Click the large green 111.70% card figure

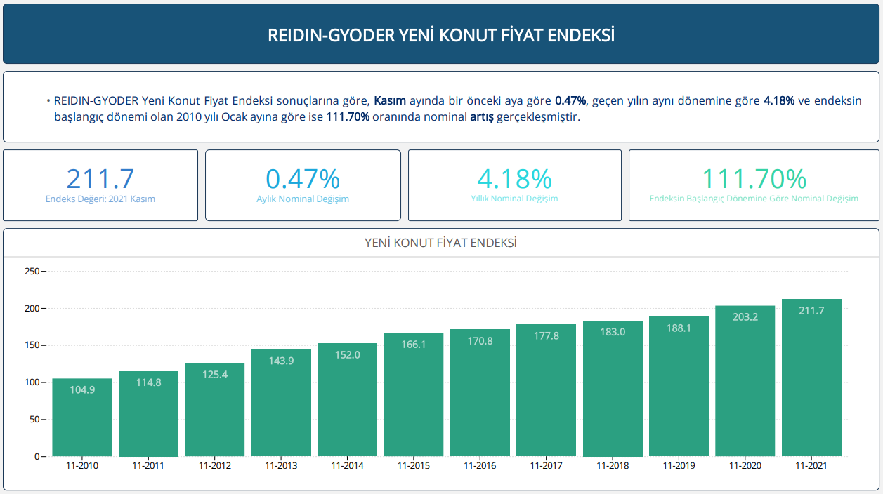click(x=754, y=179)
